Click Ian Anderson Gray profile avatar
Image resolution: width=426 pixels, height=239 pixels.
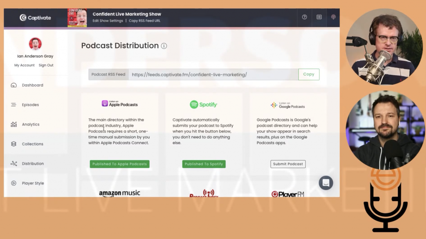pos(35,44)
